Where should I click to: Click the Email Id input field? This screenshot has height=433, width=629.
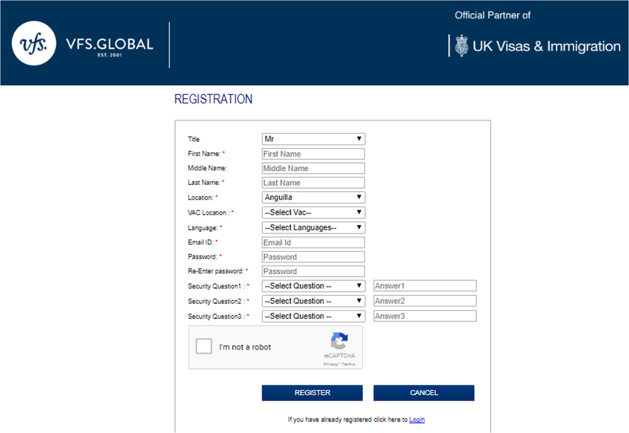[313, 242]
